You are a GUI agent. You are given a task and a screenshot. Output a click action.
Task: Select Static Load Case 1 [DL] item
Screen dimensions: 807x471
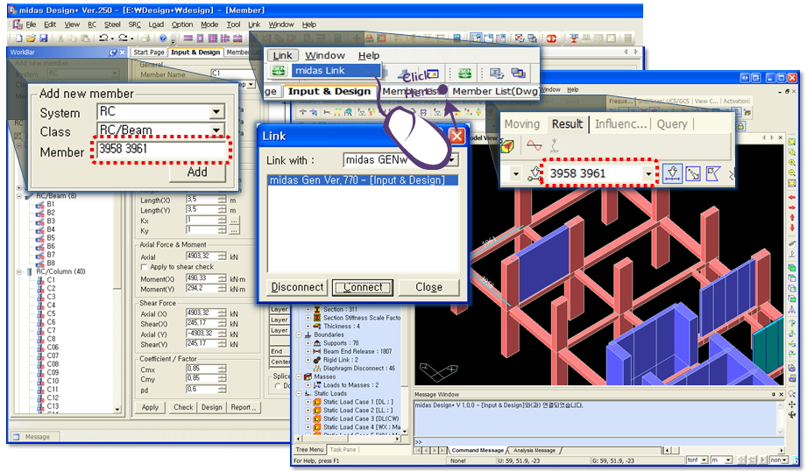(357, 402)
